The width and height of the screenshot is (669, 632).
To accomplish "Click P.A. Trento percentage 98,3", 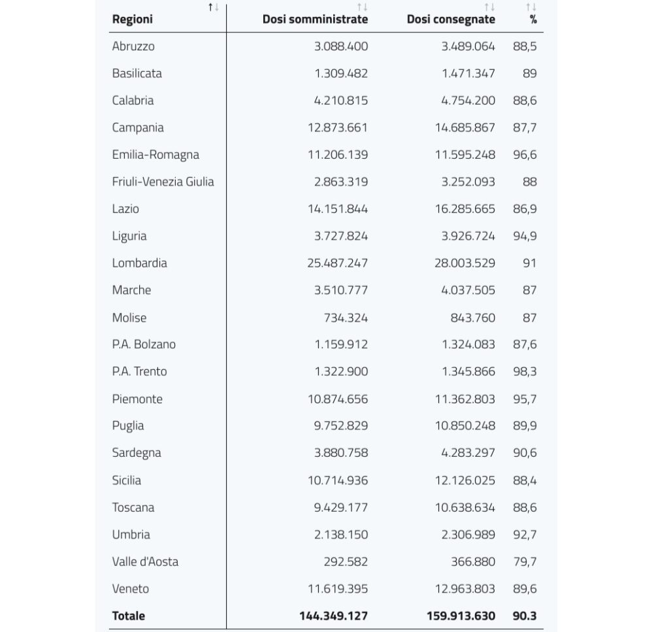I will pyautogui.click(x=525, y=371).
